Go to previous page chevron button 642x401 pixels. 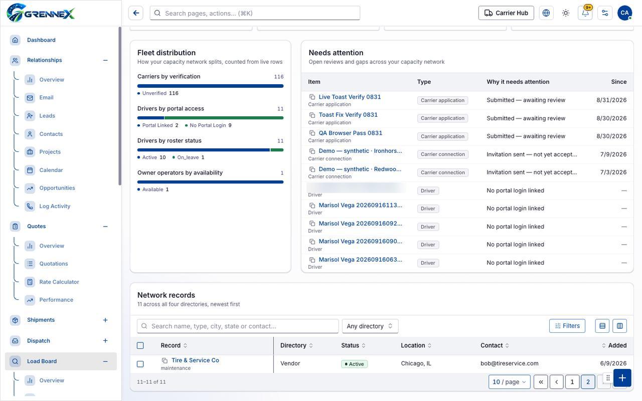557,382
